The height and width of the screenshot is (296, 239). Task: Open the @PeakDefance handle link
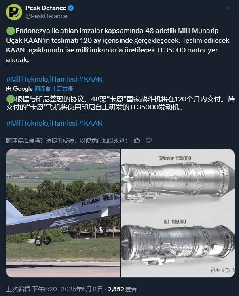pos(47,16)
